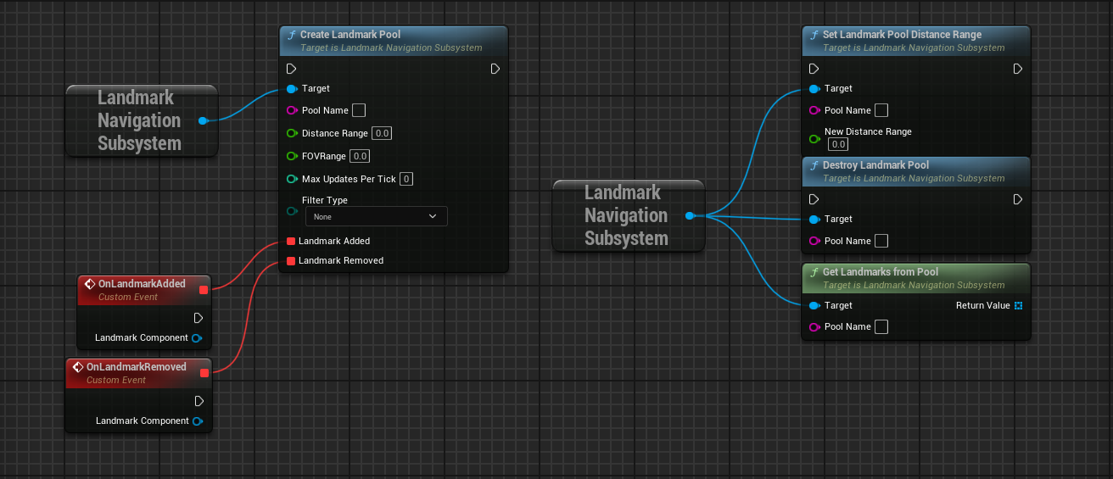Click Destroy Landmark Pool exec output pin

click(1018, 199)
